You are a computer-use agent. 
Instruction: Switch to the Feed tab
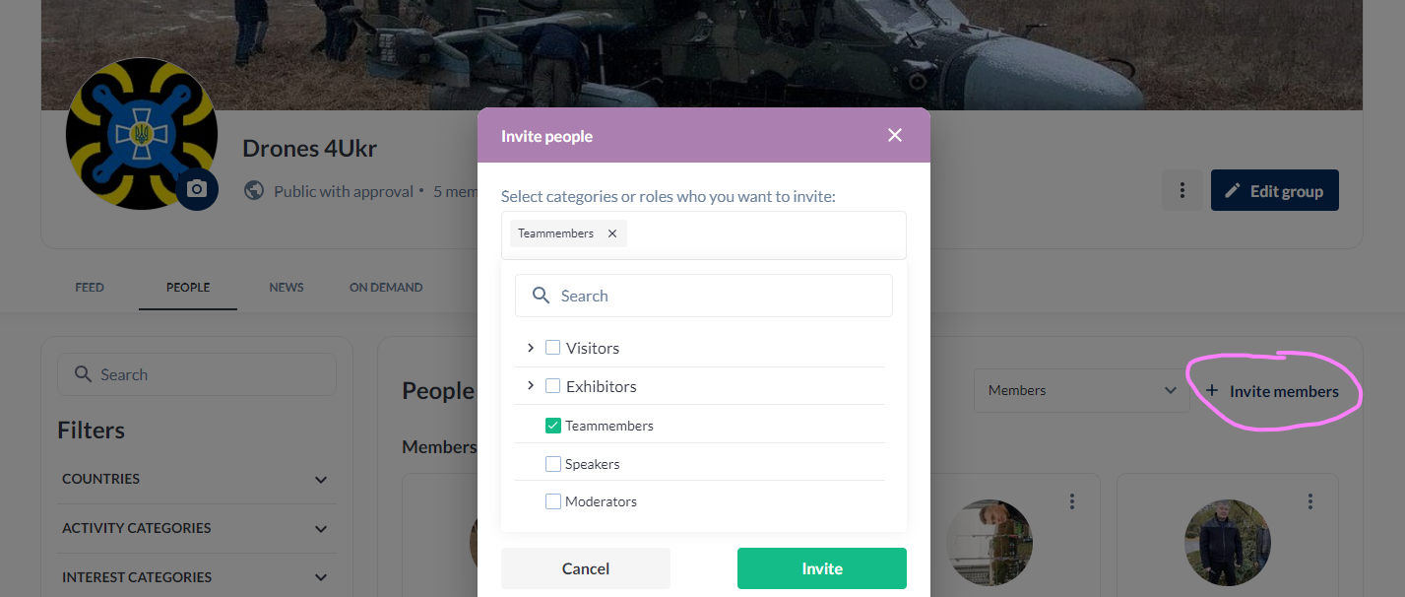[x=90, y=288]
